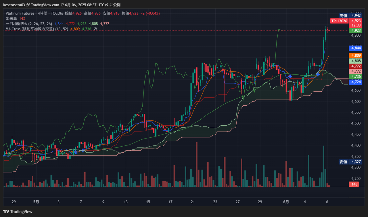Click the 4,250 price scale value
Viewport: 368px width, 217px height.
coord(356,178)
